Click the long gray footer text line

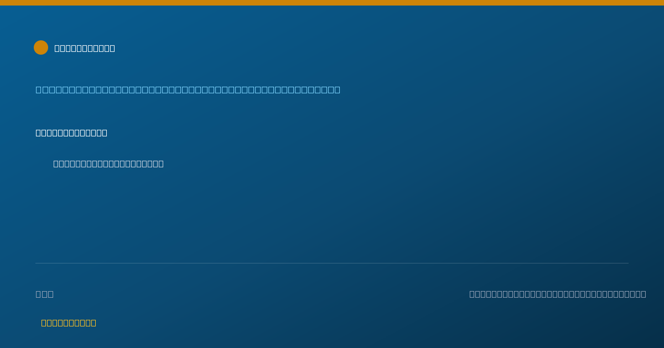click(558, 294)
